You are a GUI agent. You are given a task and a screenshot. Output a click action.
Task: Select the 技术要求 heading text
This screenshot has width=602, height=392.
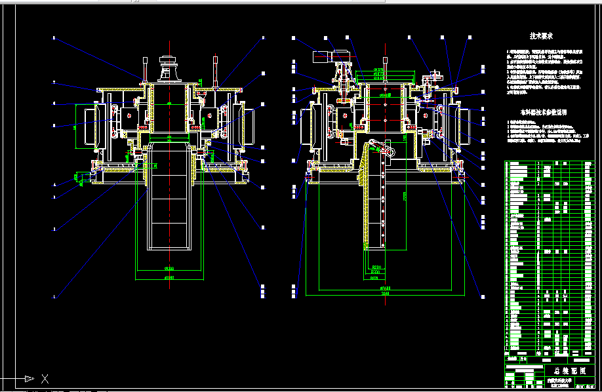pos(541,36)
